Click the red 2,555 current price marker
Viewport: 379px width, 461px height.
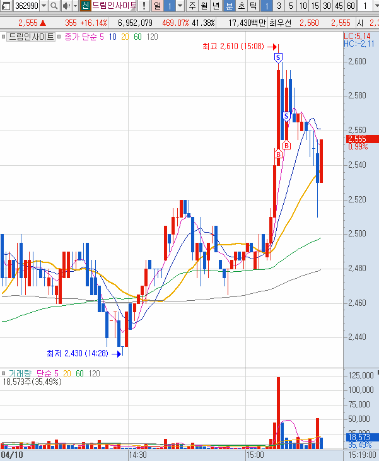[361, 139]
